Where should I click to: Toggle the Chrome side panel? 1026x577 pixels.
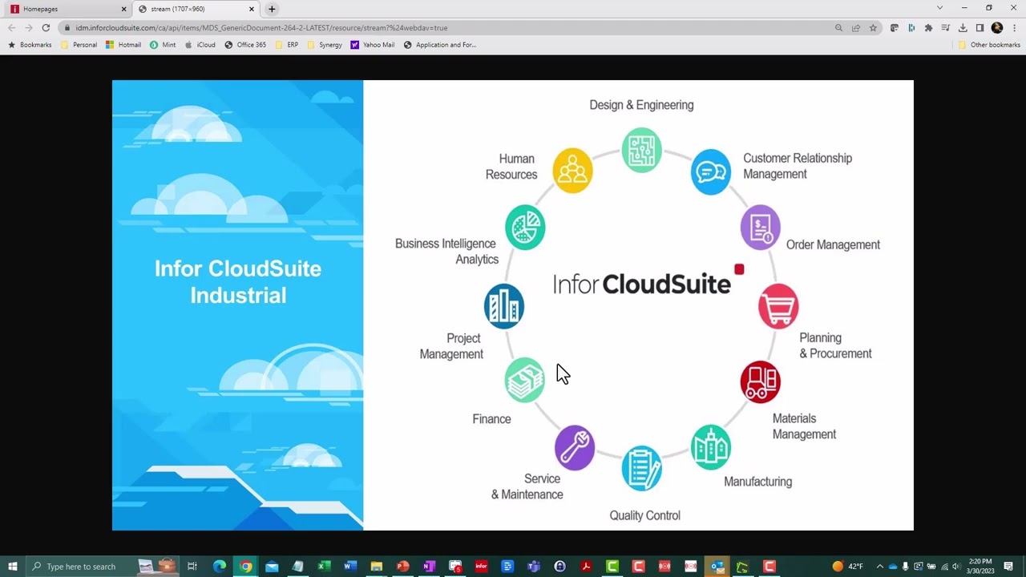click(980, 27)
